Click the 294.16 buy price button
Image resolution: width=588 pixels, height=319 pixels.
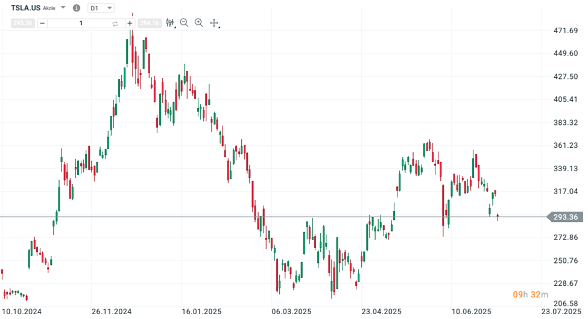(x=148, y=24)
